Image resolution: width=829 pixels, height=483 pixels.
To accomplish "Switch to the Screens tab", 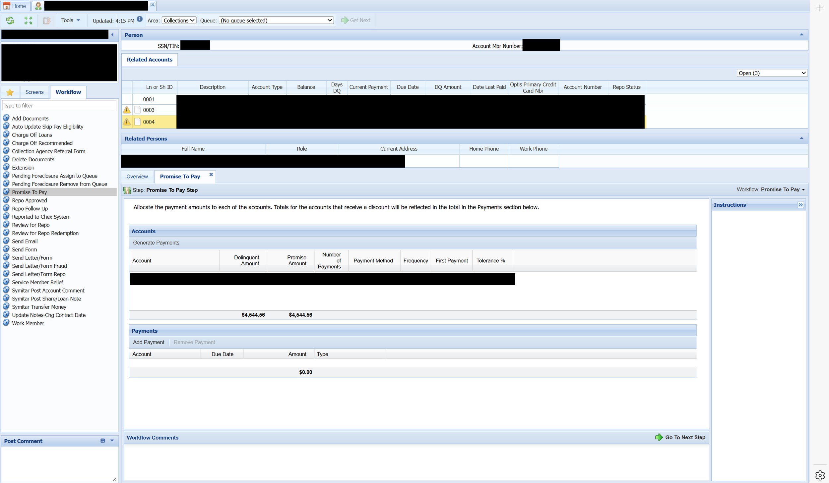I will click(x=34, y=92).
